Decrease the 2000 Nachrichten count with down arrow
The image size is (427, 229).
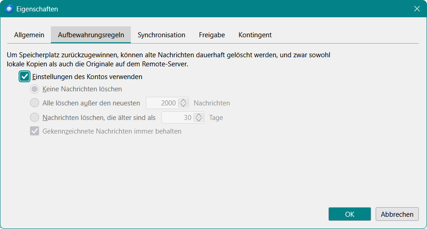click(183, 105)
